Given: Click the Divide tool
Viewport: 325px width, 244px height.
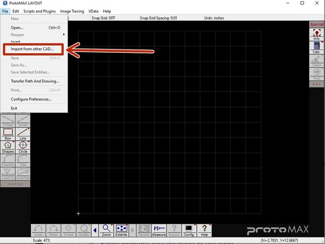Looking at the screenshot, I should (x=23, y=121).
